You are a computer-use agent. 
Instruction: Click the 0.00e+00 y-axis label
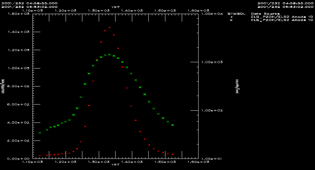18,159
